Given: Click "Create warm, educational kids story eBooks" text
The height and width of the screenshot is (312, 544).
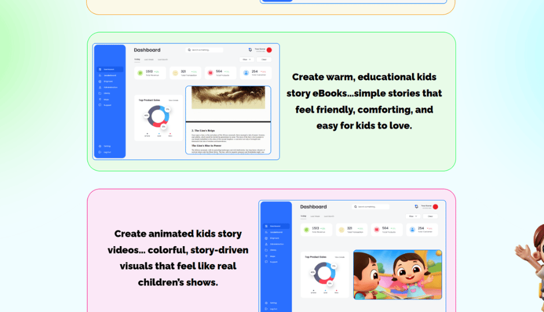Looking at the screenshot, I should click(364, 85).
